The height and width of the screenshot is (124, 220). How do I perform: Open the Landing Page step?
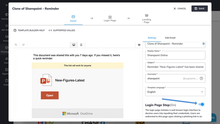[146, 19]
